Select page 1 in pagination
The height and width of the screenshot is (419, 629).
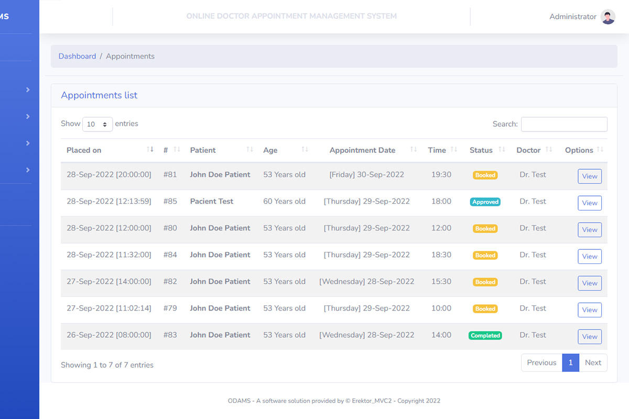click(x=570, y=363)
